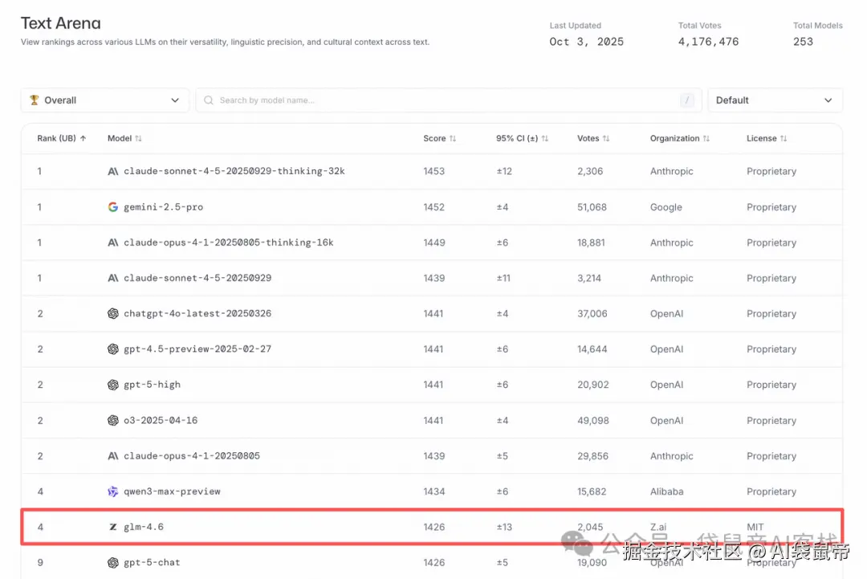Viewport: 867px width, 579px height.
Task: Click the 49,098 votes cell for o3-2025-04-16
Action: (592, 420)
